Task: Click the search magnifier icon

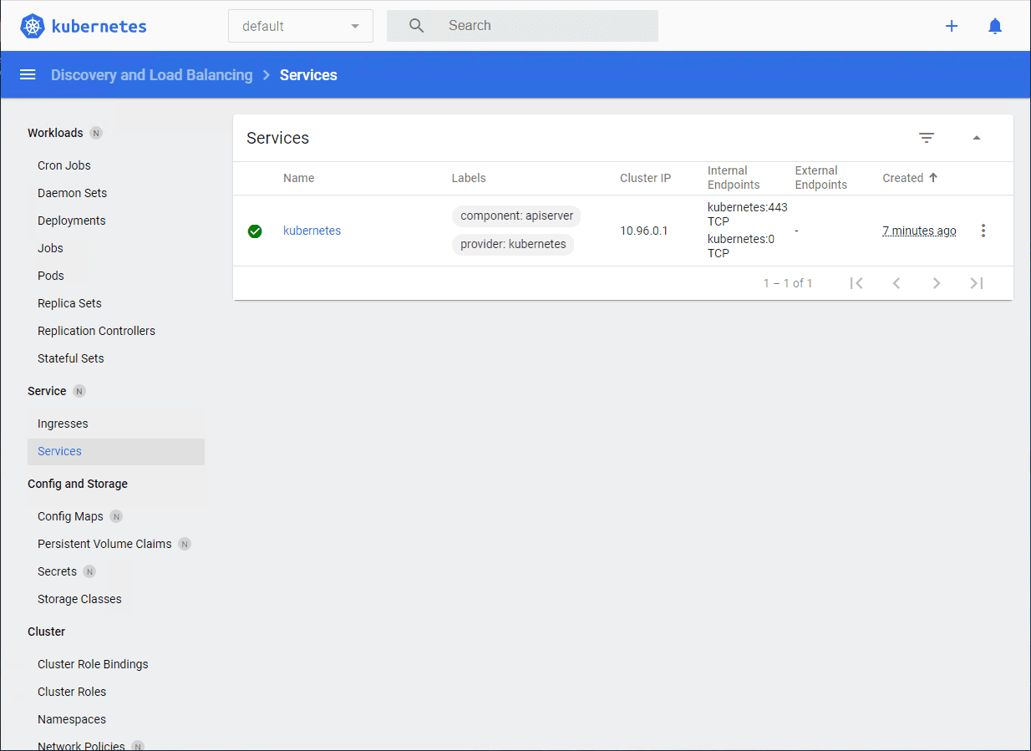Action: point(416,26)
